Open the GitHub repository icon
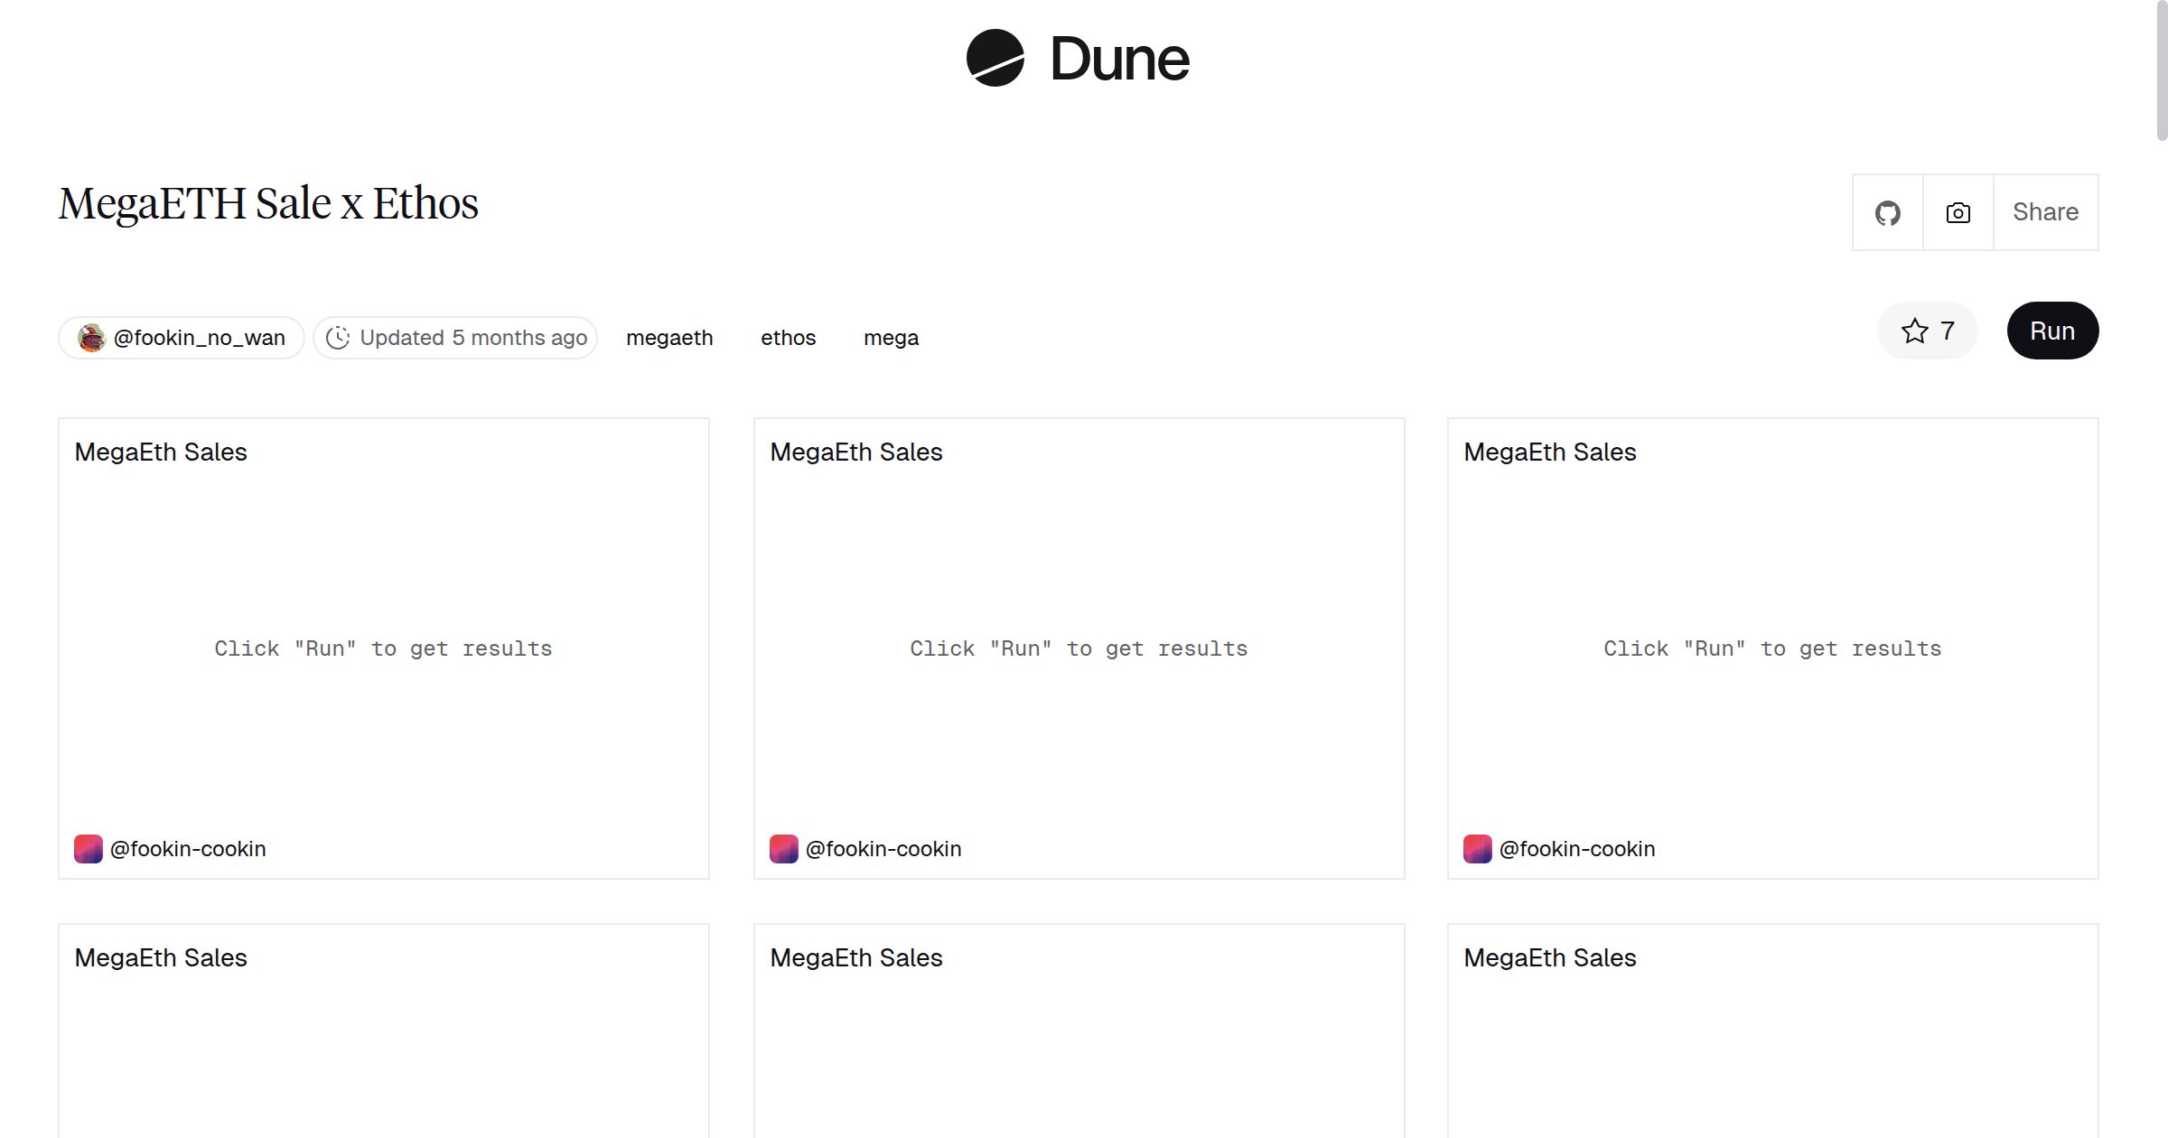Screen dimensions: 2168x1138 (1887, 211)
